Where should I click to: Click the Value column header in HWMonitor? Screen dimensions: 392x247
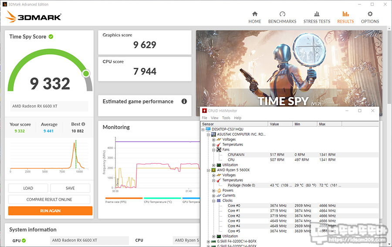(280, 124)
